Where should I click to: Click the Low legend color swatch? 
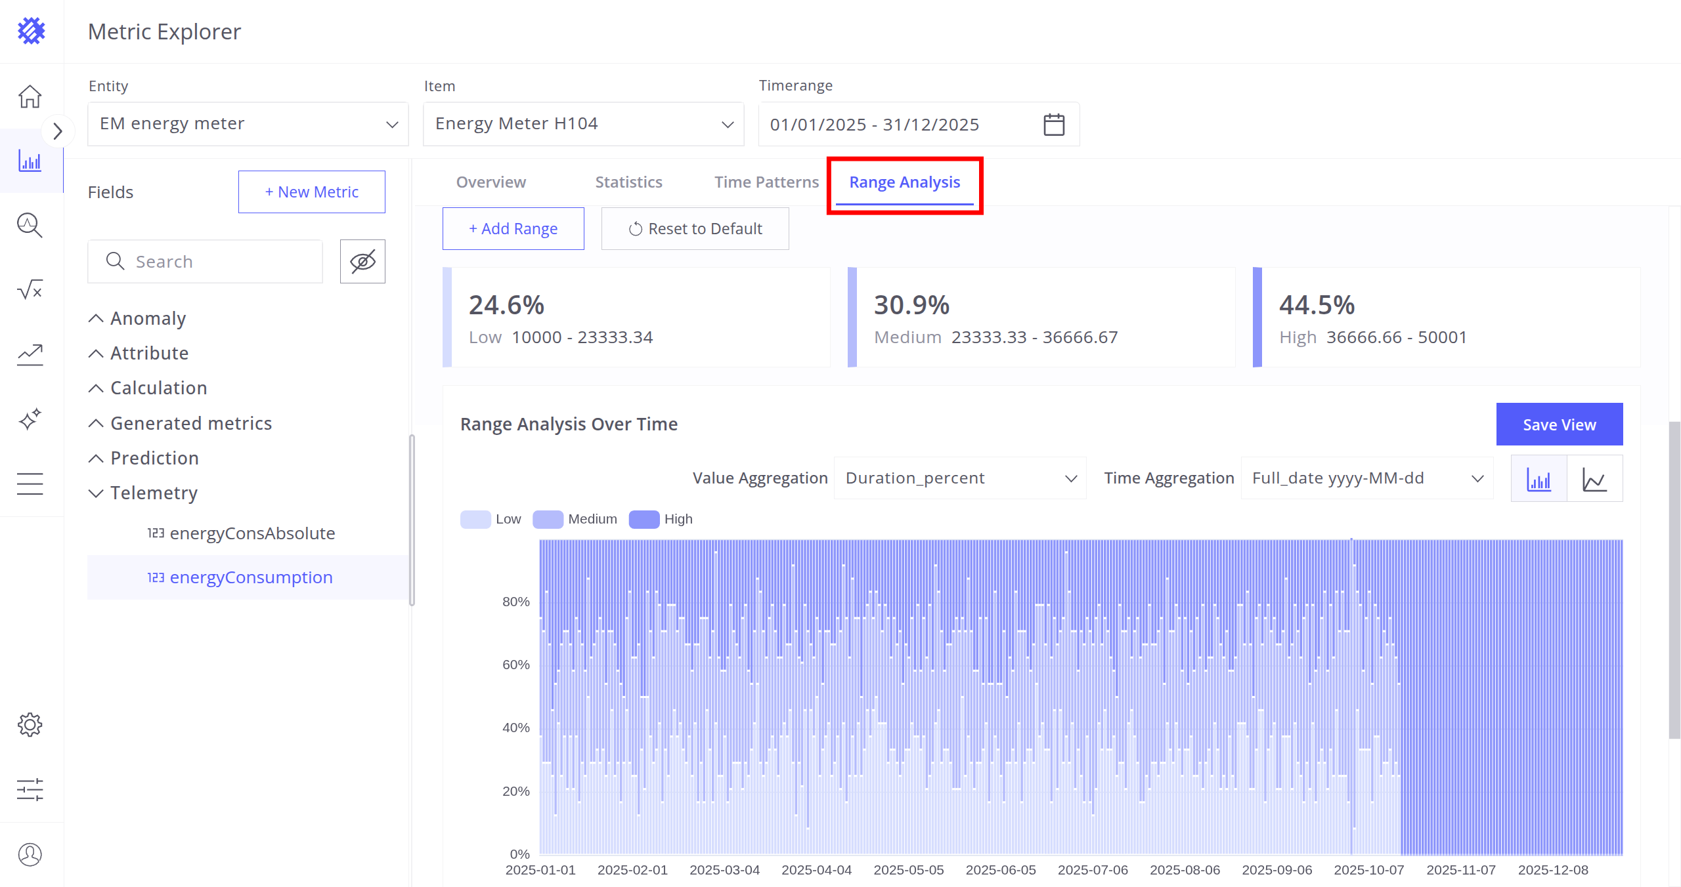(x=475, y=519)
